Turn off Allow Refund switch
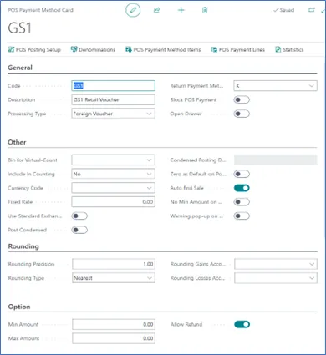The image size is (326, 355). point(242,324)
